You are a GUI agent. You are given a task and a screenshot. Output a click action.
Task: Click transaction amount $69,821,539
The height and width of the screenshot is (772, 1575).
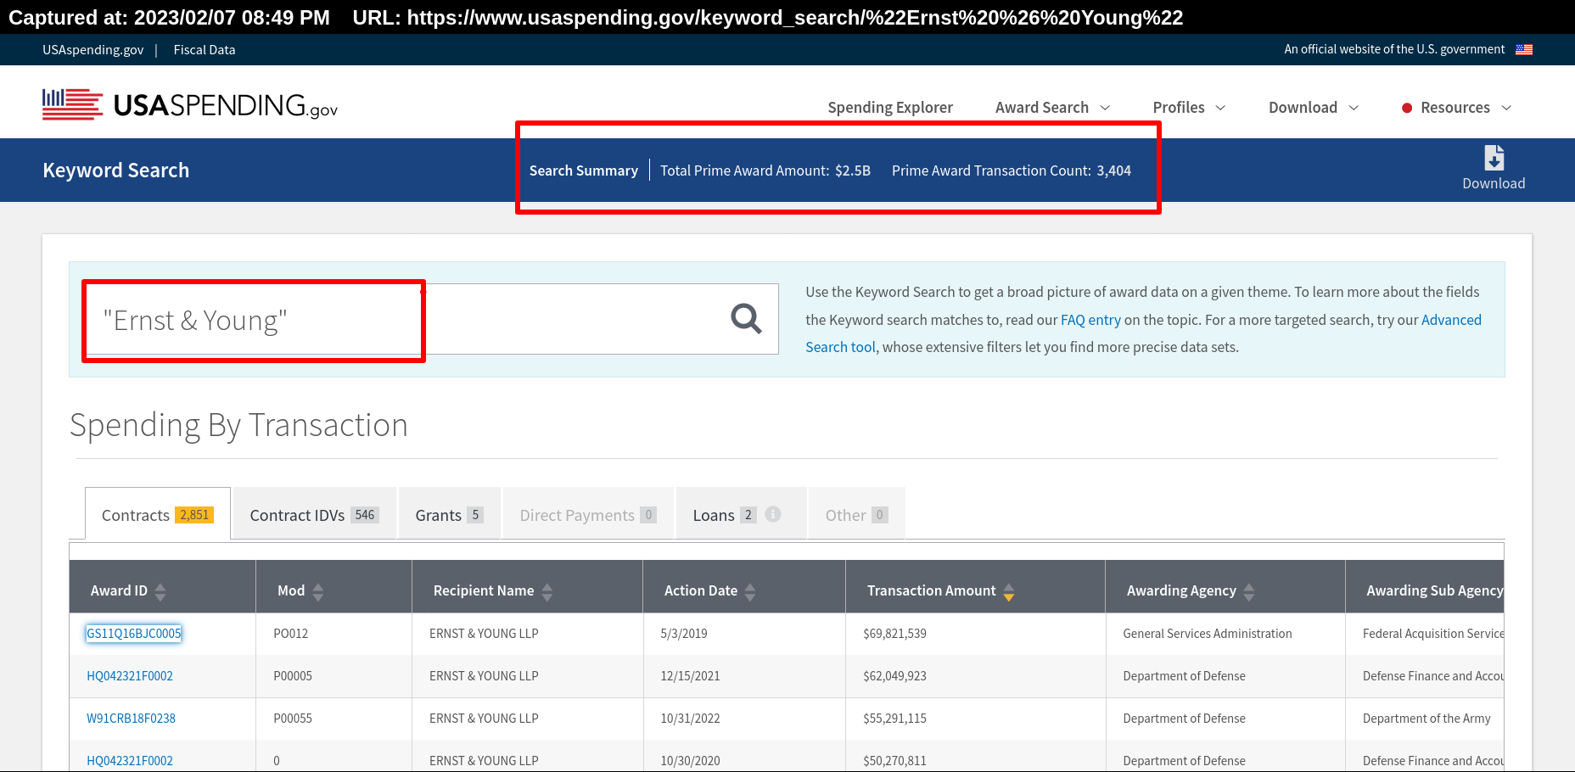(894, 634)
